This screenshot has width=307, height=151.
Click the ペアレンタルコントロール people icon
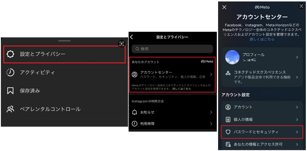click(10, 109)
